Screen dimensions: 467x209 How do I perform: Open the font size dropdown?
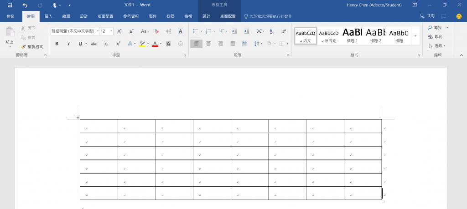coord(111,31)
